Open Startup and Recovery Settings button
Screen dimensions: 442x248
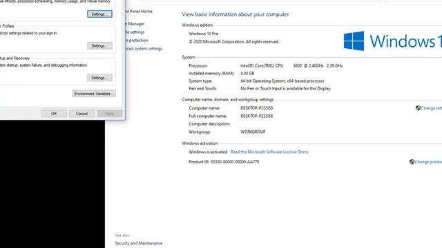[x=99, y=78]
